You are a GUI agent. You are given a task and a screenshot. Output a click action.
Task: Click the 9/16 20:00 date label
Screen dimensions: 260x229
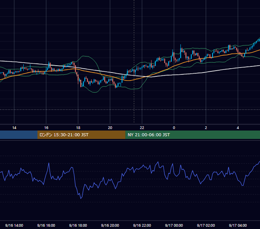click(x=110, y=225)
